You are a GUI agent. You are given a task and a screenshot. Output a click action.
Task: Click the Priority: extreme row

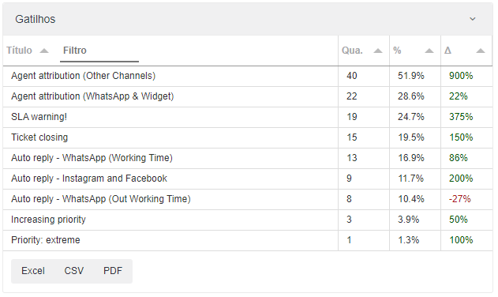pos(248,240)
